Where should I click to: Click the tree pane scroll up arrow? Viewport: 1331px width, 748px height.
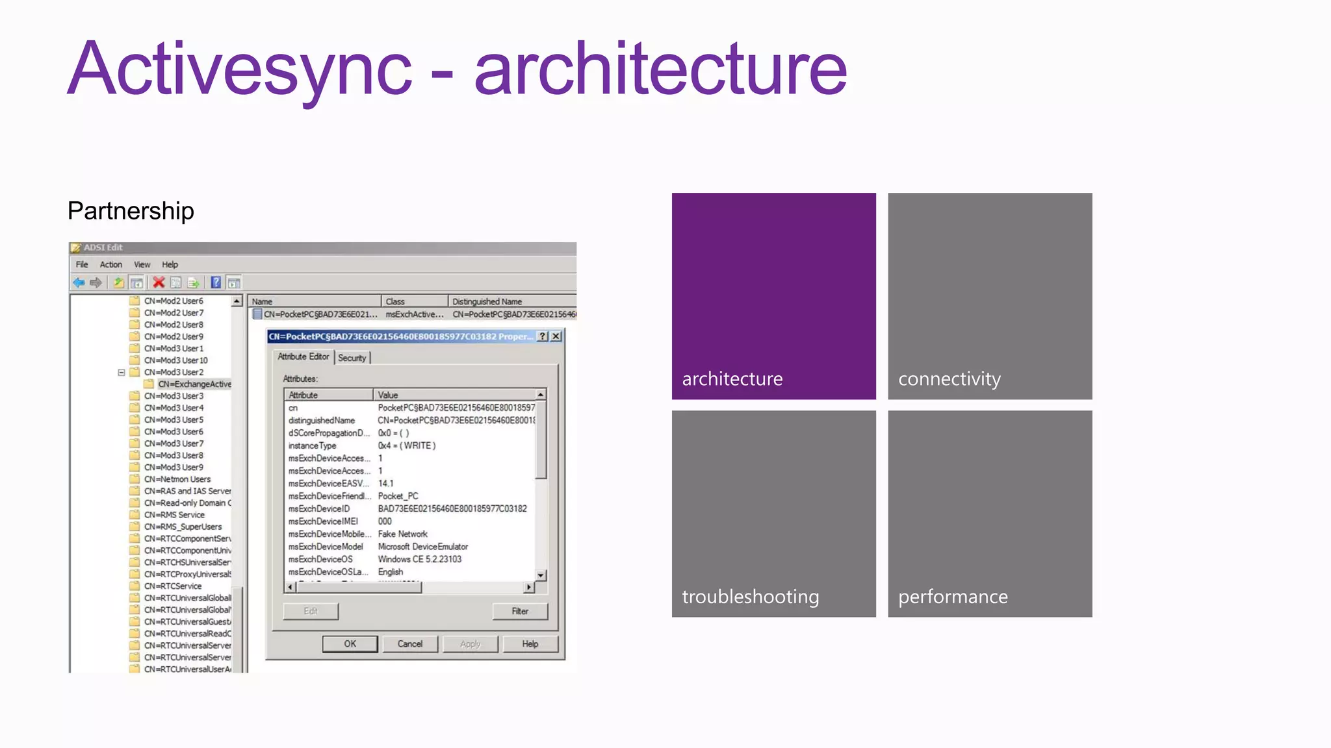coord(237,301)
